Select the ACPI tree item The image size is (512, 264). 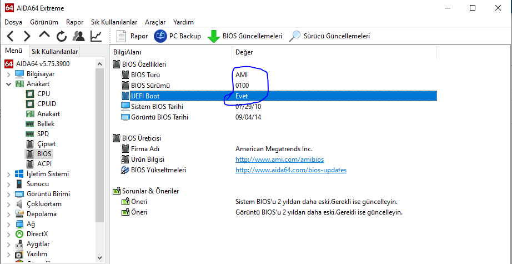coord(44,164)
